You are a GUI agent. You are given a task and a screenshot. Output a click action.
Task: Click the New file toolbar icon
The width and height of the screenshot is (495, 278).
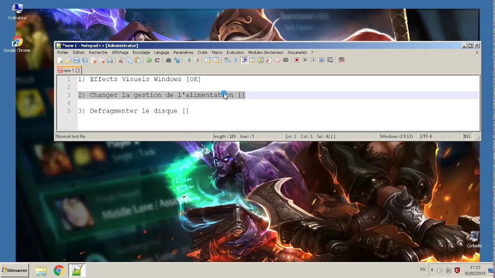point(60,60)
